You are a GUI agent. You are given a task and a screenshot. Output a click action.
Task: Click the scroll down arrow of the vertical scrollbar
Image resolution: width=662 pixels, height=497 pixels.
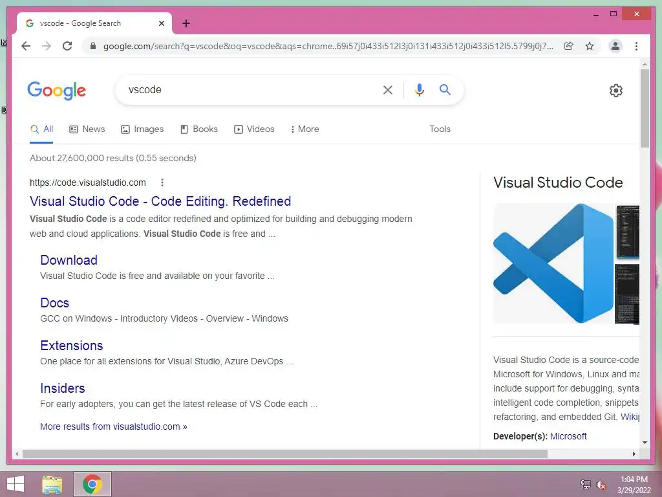(x=645, y=443)
